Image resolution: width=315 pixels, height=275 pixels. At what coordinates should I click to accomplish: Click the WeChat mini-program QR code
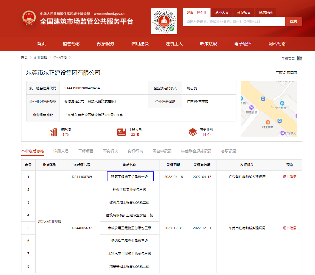164,21
